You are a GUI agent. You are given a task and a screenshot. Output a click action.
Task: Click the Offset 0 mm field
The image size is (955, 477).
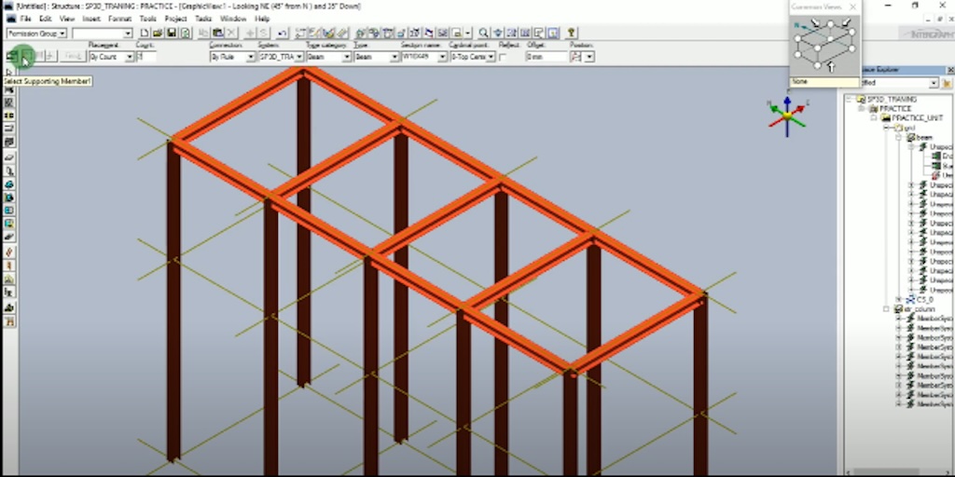(547, 57)
